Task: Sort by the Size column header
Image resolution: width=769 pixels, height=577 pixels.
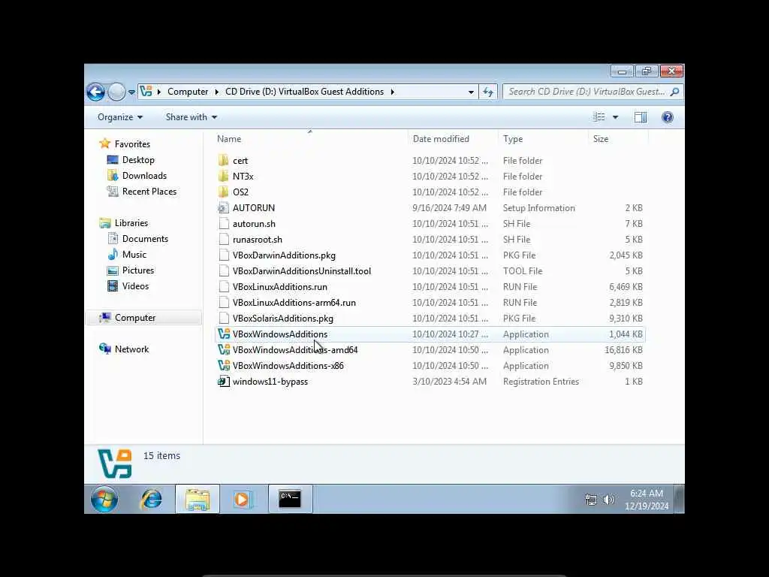Action: (618, 139)
